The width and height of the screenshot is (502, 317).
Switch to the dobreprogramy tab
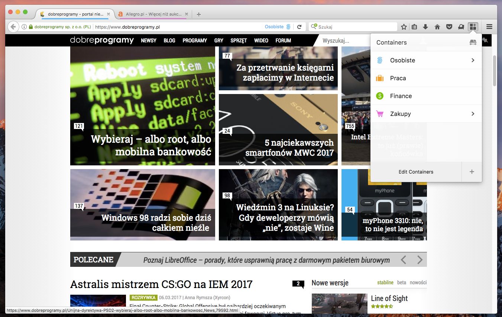tap(75, 14)
